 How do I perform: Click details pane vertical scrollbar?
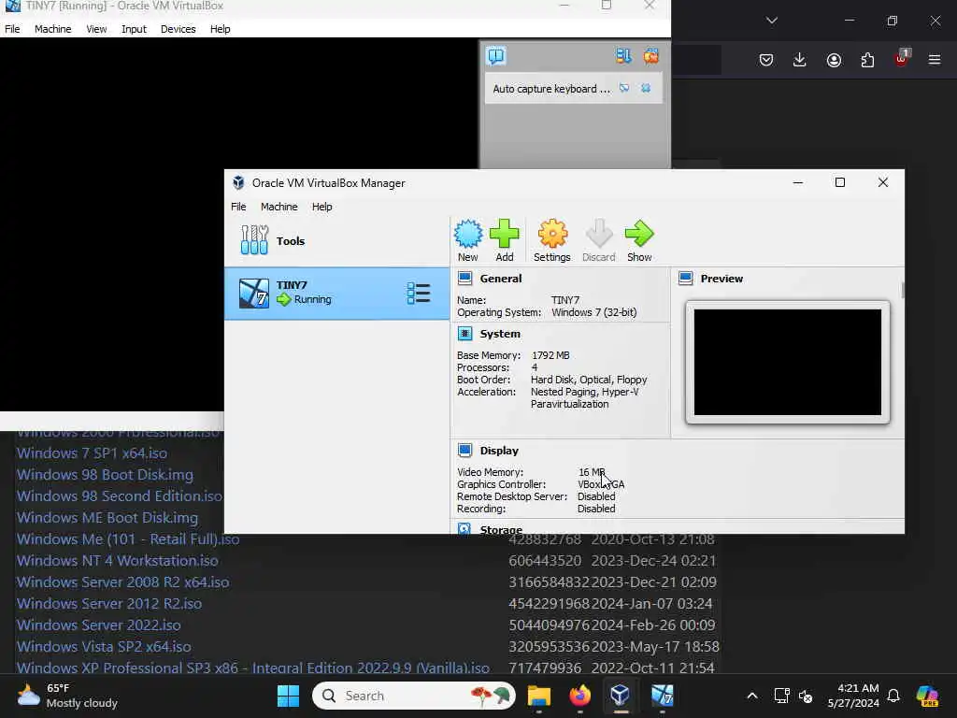[902, 291]
